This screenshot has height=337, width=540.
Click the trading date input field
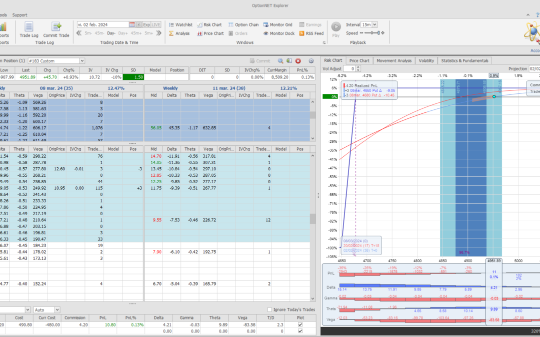tap(102, 25)
